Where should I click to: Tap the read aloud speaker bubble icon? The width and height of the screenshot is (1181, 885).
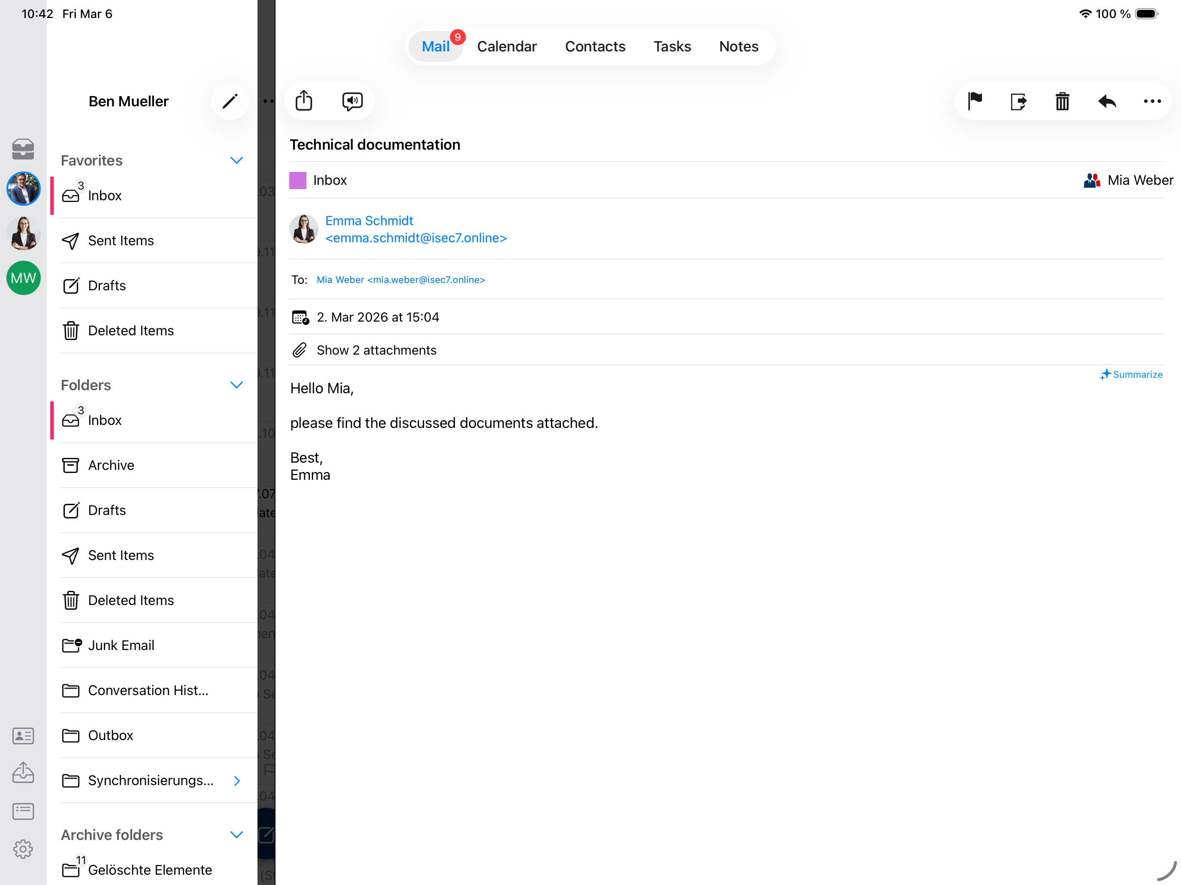pos(352,101)
